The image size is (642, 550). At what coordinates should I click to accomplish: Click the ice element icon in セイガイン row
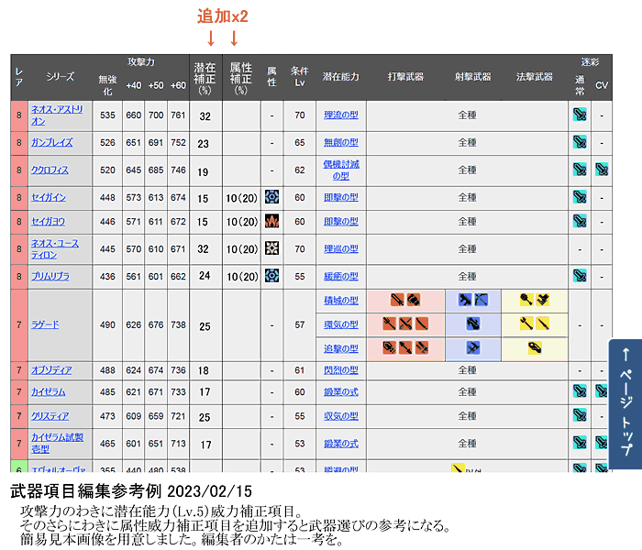click(x=271, y=197)
